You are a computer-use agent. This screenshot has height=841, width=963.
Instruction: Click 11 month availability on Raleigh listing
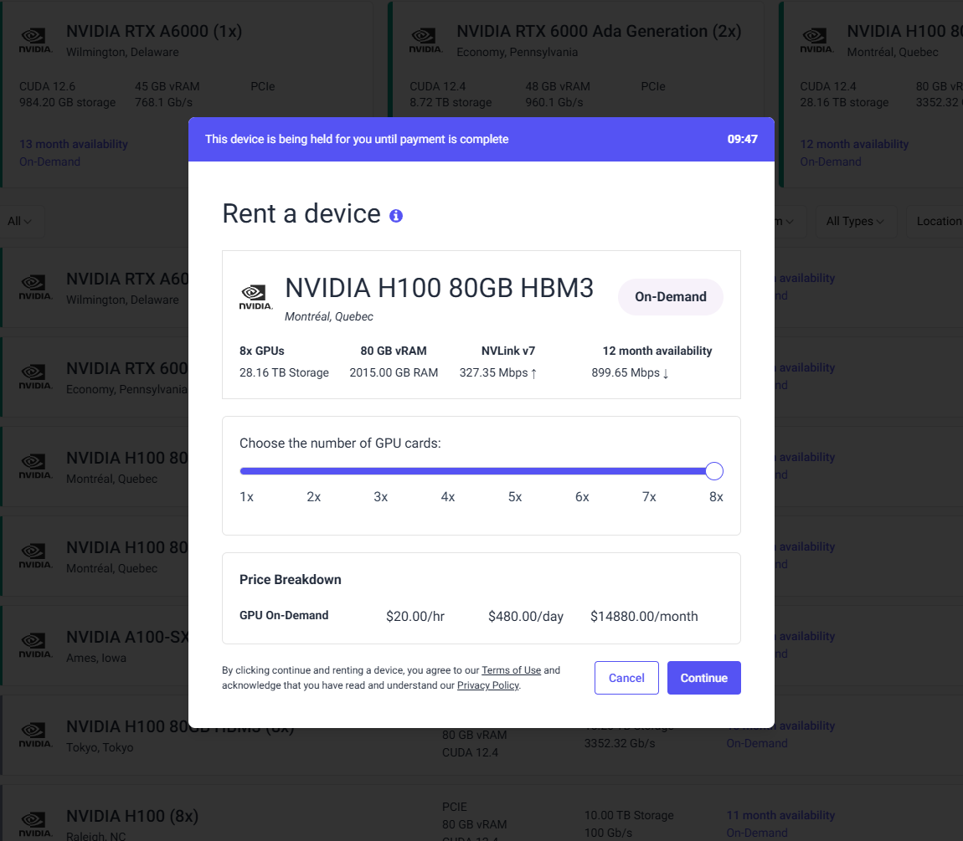(780, 815)
